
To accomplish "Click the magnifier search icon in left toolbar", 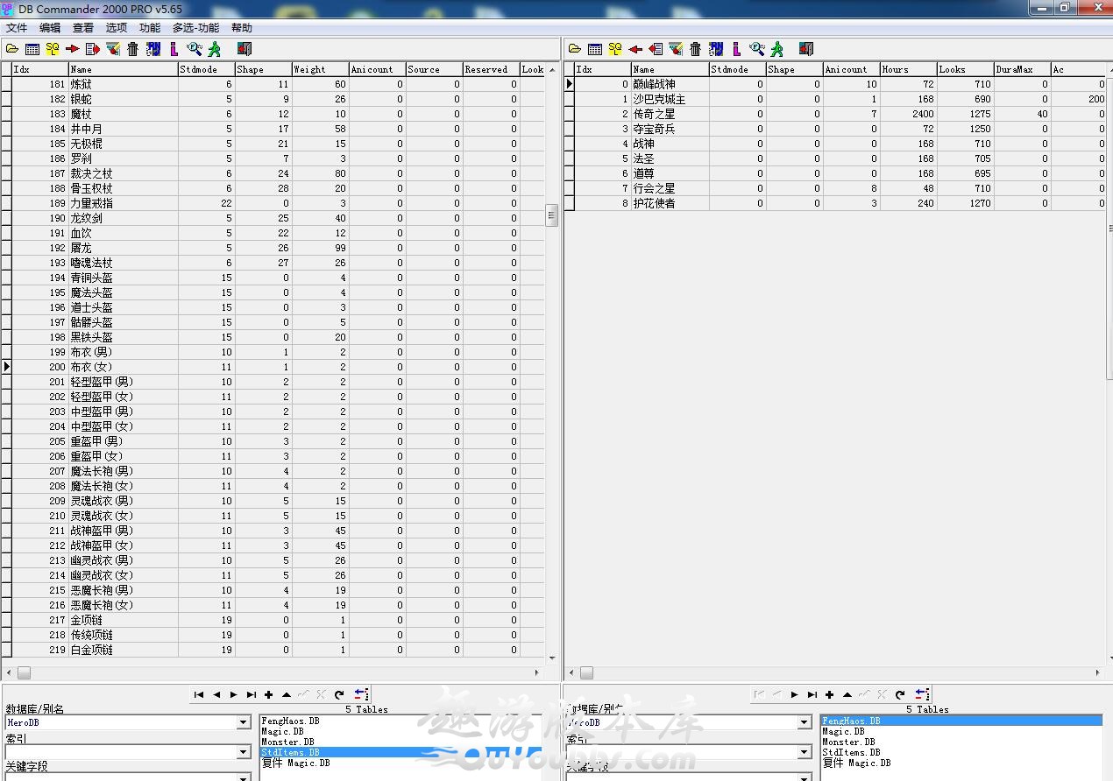I will pyautogui.click(x=194, y=49).
